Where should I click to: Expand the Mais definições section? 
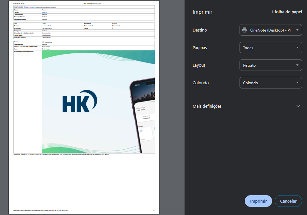246,106
